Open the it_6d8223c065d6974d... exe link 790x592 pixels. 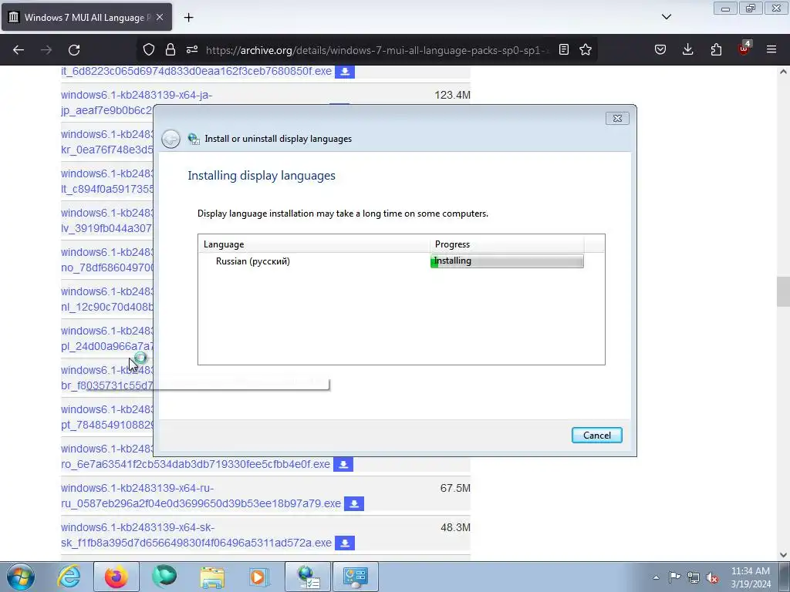click(x=197, y=72)
